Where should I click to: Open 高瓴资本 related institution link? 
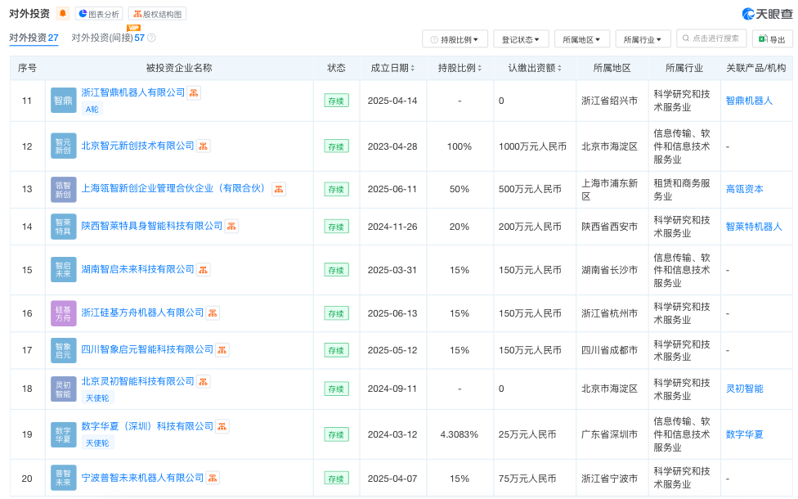(744, 189)
